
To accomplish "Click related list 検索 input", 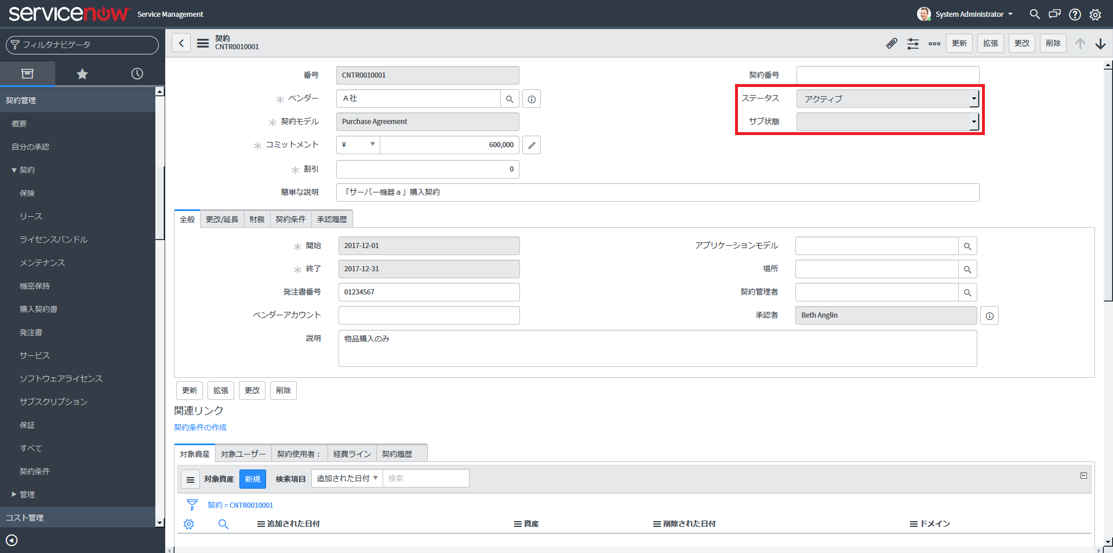I will 425,478.
